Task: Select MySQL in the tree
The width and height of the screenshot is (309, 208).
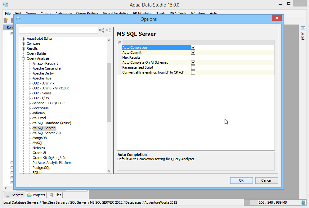Action: (x=38, y=143)
